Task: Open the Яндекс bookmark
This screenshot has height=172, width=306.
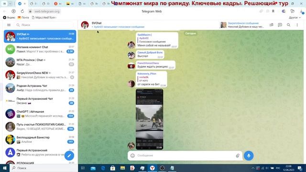Action: click(x=9, y=18)
